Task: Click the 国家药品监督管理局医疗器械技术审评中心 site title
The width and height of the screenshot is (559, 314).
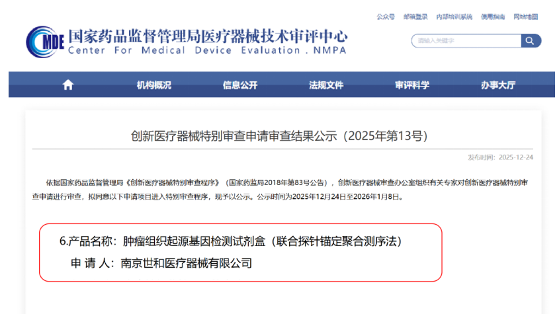Action: click(x=207, y=36)
